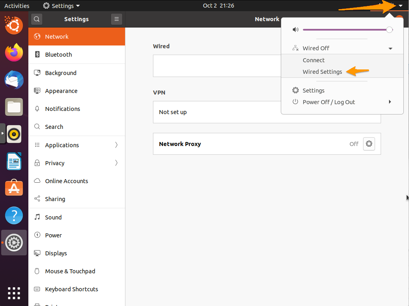Click the Sound note icon
Viewport: 409px width, 306px height.
tap(37, 217)
